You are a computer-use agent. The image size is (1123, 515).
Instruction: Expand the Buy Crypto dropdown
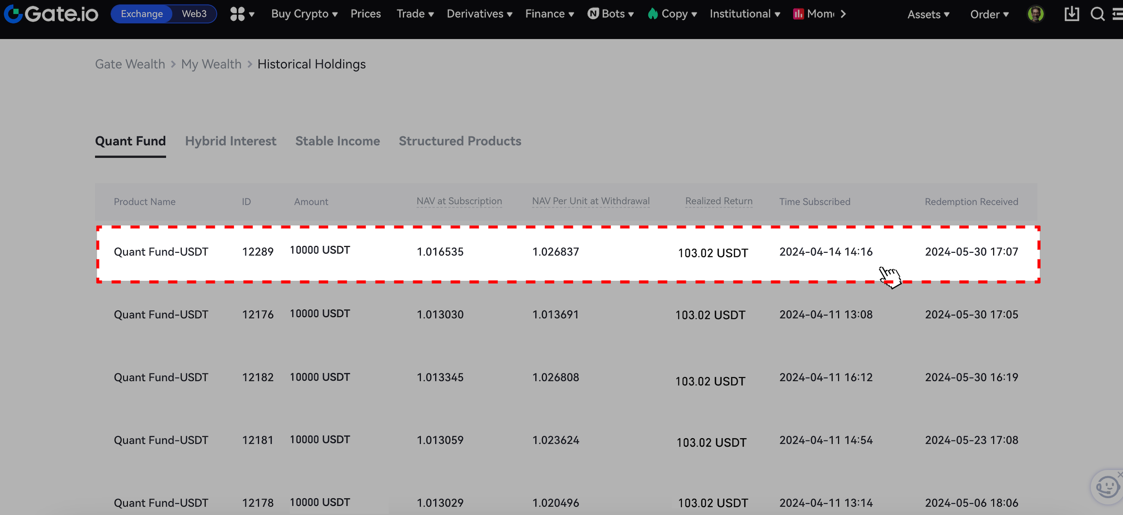pyautogui.click(x=304, y=14)
